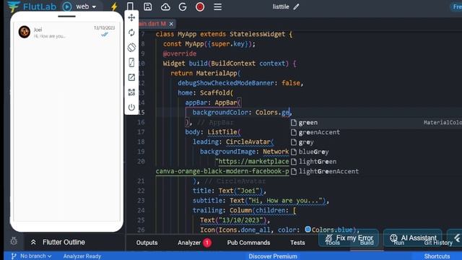Click the marketplace URL link in code
Viewport: 462px width, 260px height.
(x=253, y=162)
